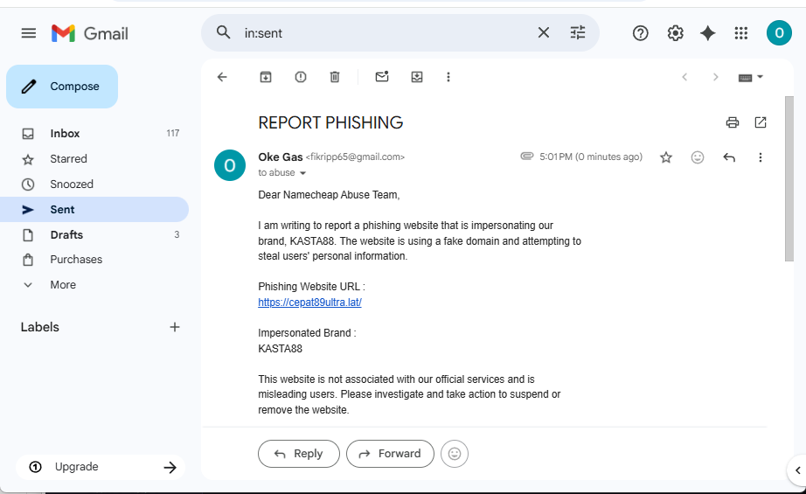Clear the search with the X icon
This screenshot has width=806, height=494.
point(544,33)
